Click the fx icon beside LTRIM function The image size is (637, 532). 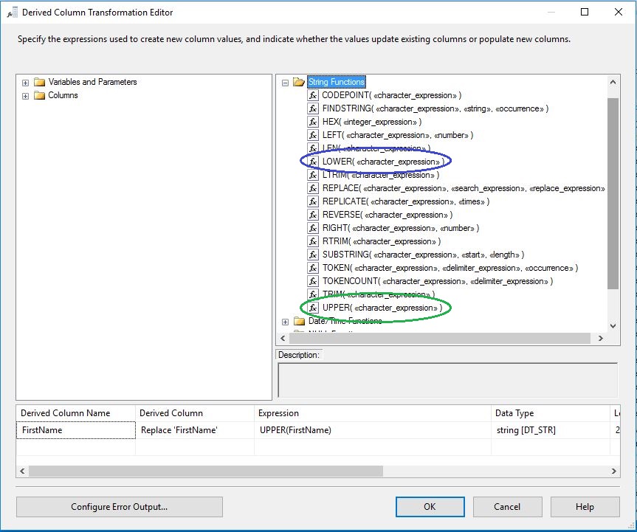[x=312, y=175]
